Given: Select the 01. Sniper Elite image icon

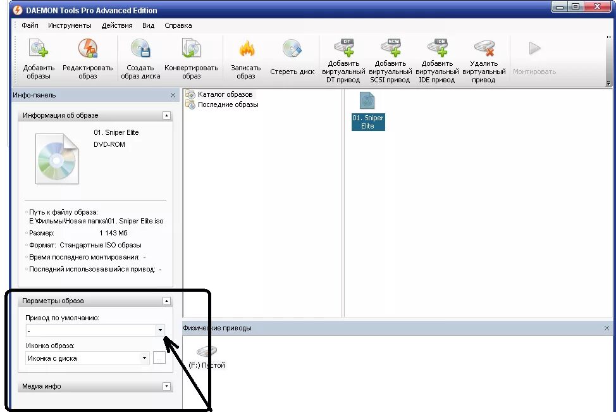Looking at the screenshot, I should [x=367, y=101].
